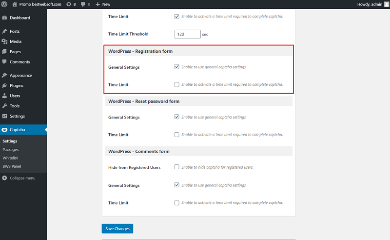Click the Collapse menu label
The width and height of the screenshot is (390, 240).
[22, 178]
